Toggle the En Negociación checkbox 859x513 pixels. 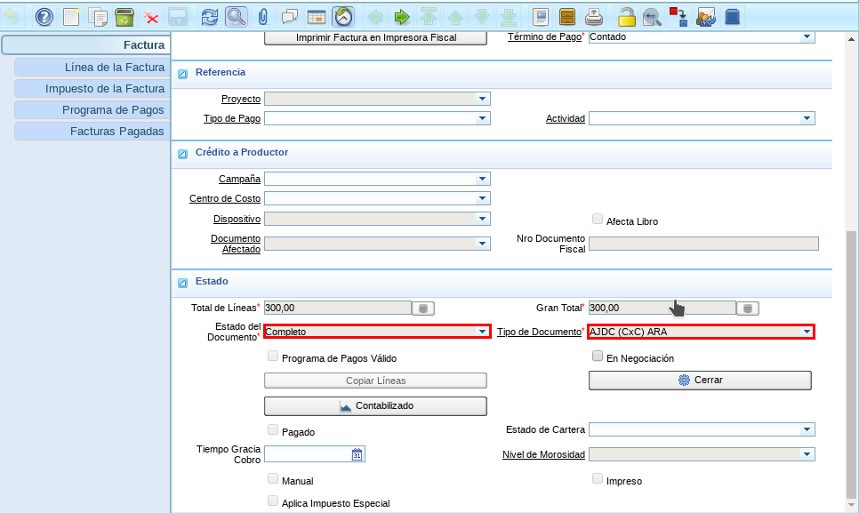click(x=598, y=356)
